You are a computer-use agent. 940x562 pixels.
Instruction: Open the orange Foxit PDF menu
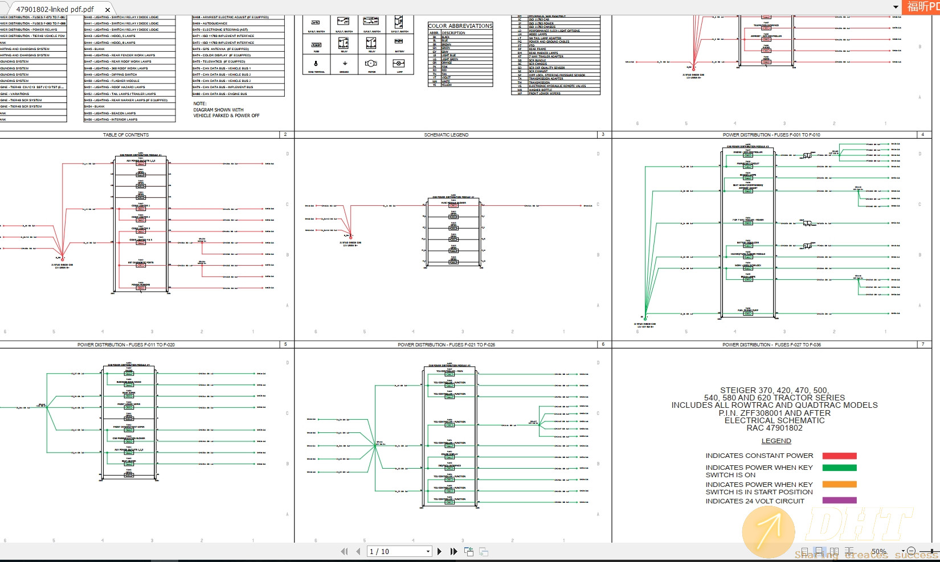(x=921, y=7)
